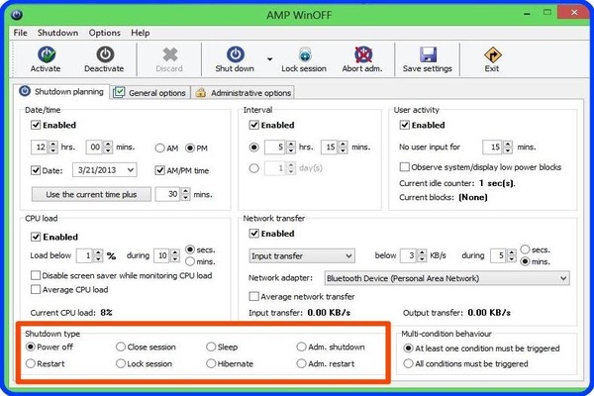Select Sleep shutdown type
Image resolution: width=594 pixels, height=396 pixels.
[x=211, y=346]
